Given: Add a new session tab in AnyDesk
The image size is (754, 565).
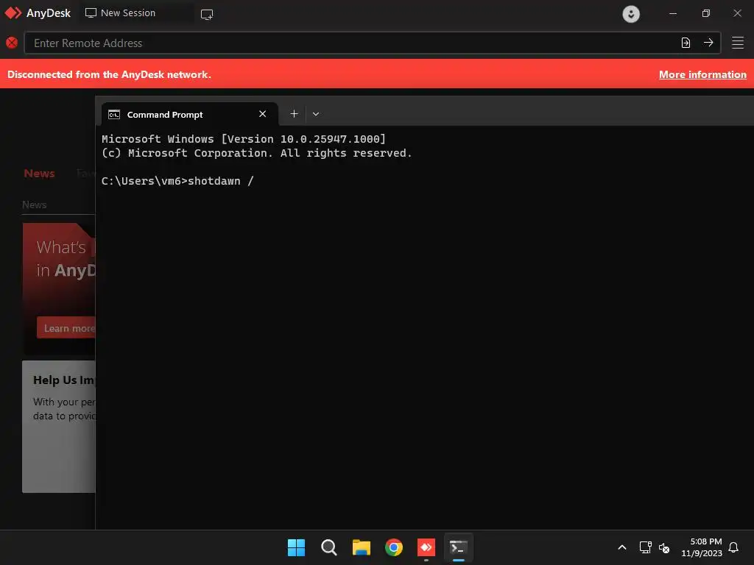Looking at the screenshot, I should tap(207, 15).
